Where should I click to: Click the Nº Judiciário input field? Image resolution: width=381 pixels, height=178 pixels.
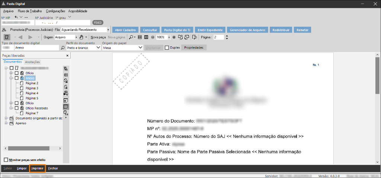pos(63,23)
